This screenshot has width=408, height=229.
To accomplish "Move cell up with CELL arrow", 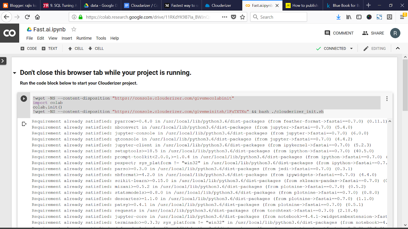I will (76, 48).
